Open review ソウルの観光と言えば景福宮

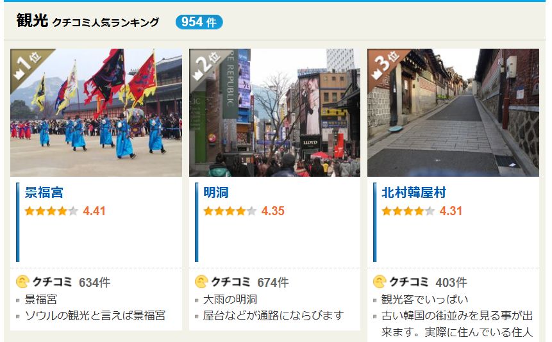(95, 316)
